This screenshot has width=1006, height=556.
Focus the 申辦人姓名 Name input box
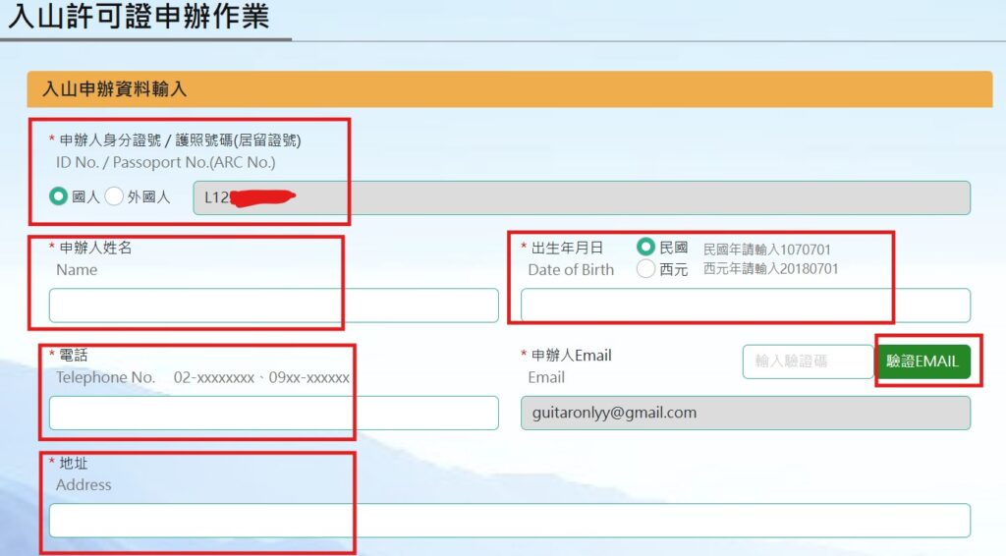pyautogui.click(x=273, y=306)
